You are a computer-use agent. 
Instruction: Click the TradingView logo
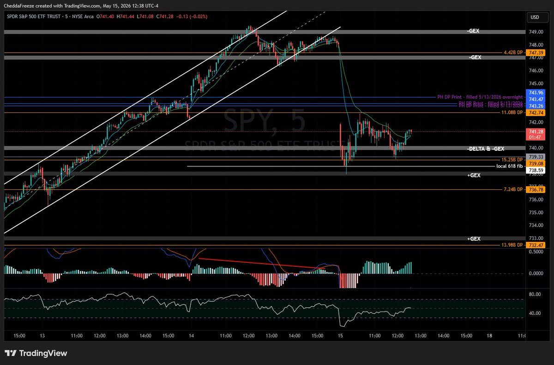(x=36, y=353)
